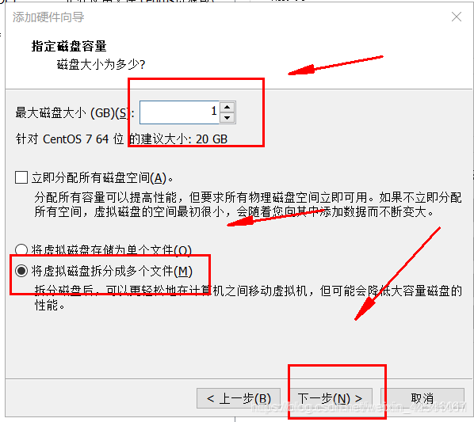Decrease disk size with the down arrow
Viewport: 474px width, 422px height.
227,118
